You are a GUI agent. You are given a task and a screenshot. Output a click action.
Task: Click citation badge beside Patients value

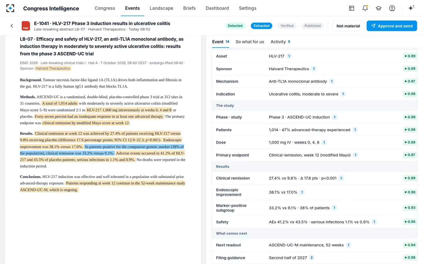point(355,130)
